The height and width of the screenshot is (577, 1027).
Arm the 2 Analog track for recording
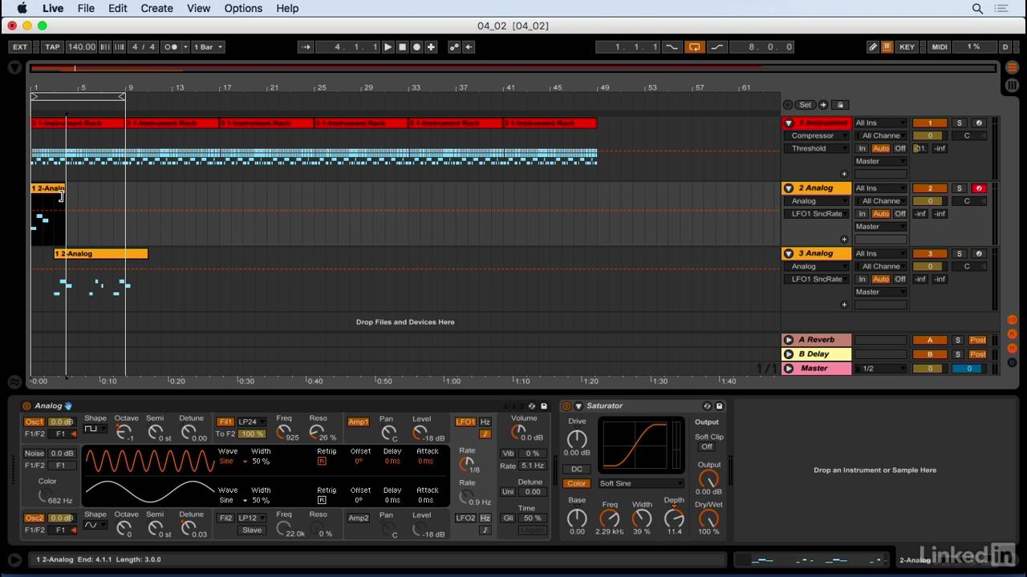coord(979,188)
